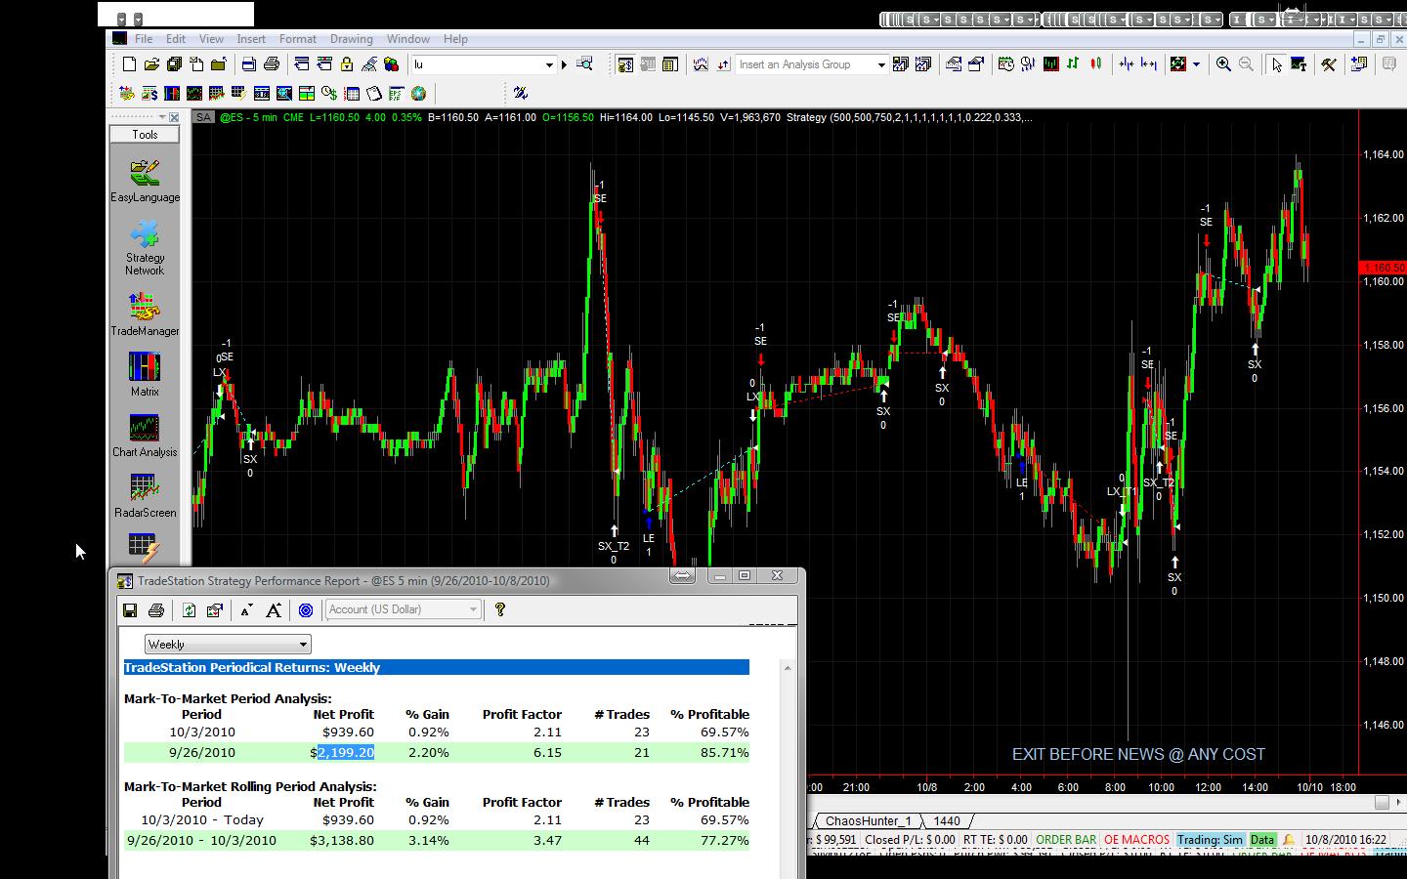
Task: Print the Strategy Performance Report
Action: coord(156,609)
